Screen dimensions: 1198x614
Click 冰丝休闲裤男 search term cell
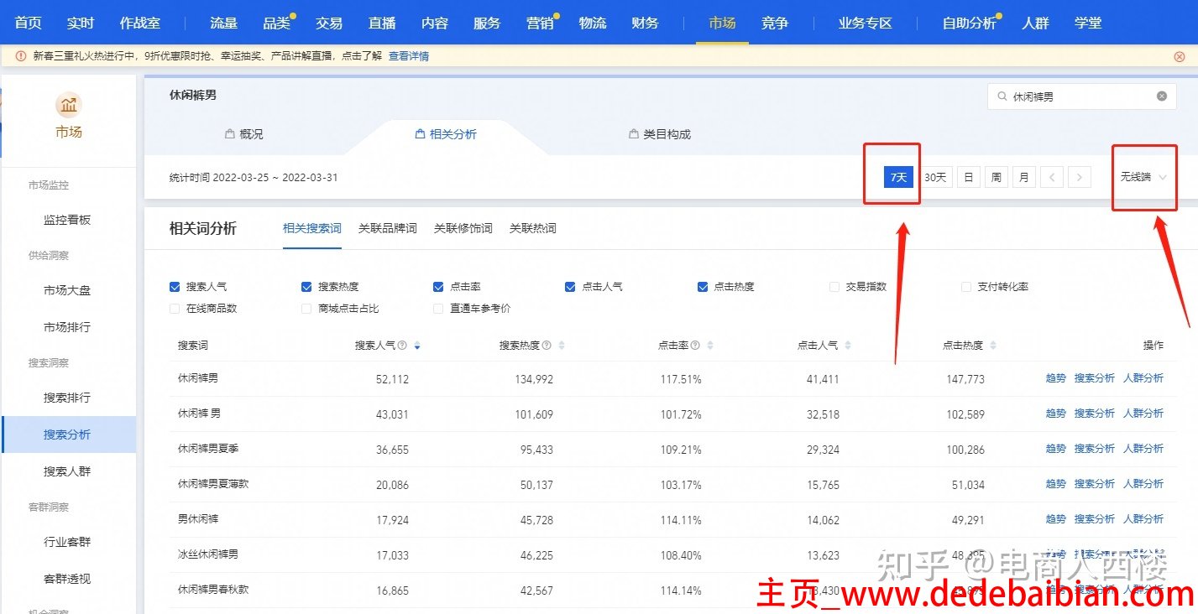(208, 554)
